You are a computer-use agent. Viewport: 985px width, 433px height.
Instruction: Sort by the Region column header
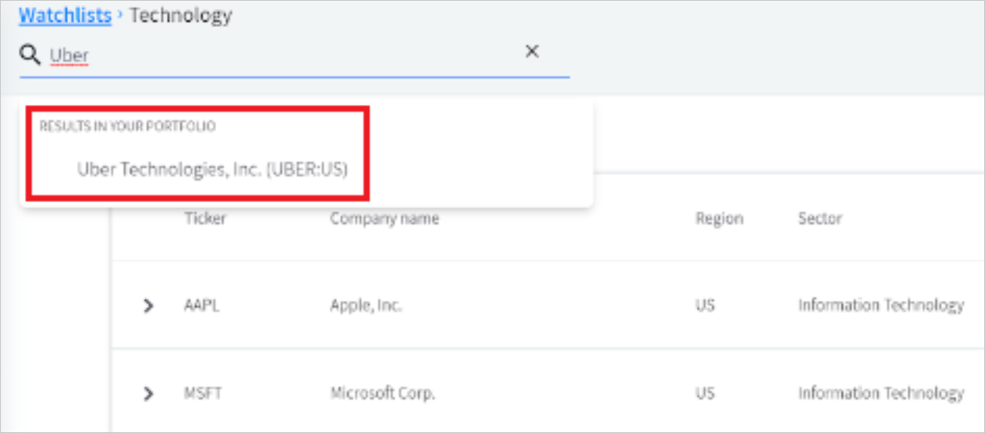[x=719, y=219]
